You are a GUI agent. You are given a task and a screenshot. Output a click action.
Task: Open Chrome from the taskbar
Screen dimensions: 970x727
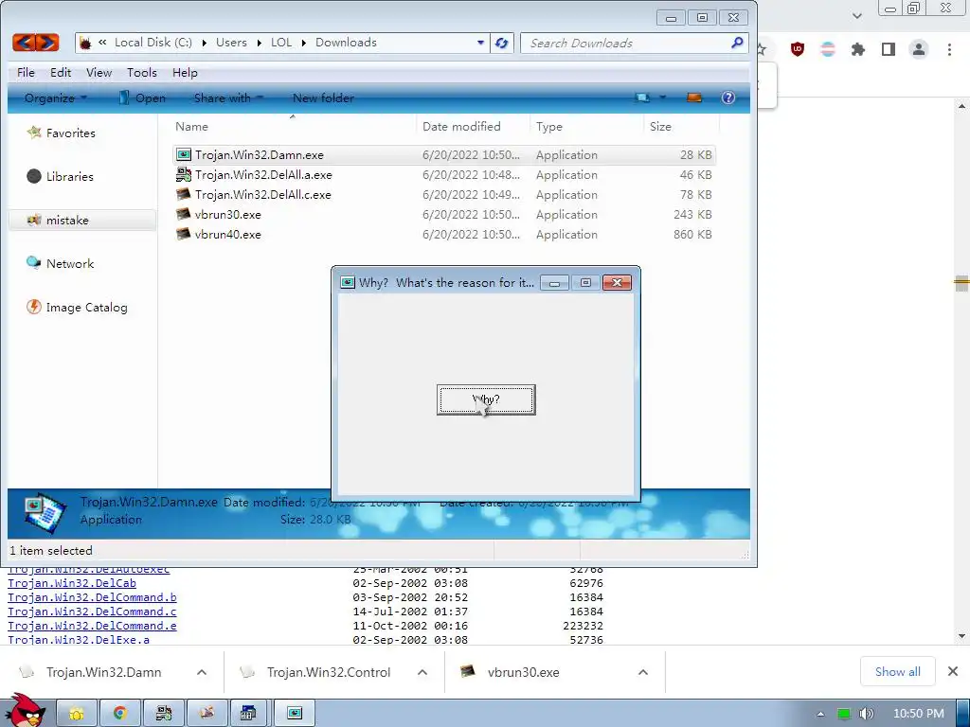pos(120,714)
